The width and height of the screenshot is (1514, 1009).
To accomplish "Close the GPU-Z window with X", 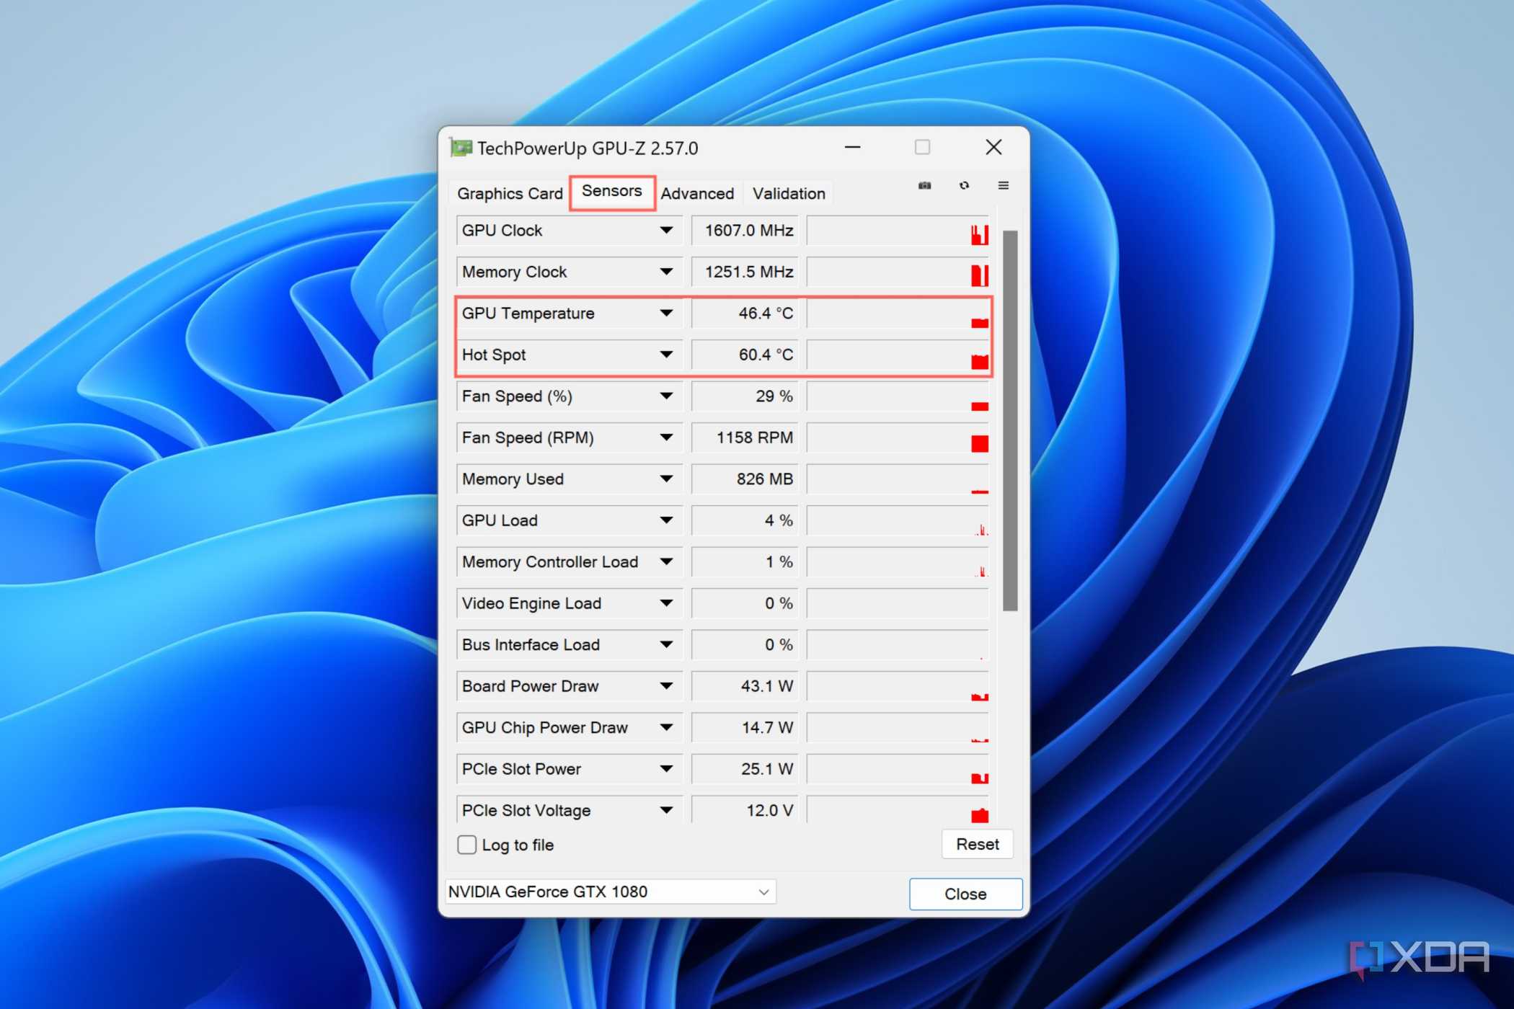I will [x=993, y=147].
